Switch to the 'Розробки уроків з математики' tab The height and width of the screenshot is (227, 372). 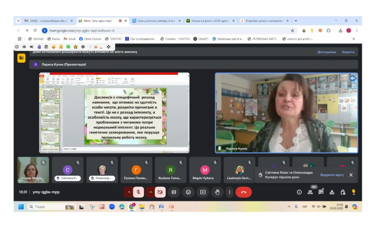pos(264,21)
